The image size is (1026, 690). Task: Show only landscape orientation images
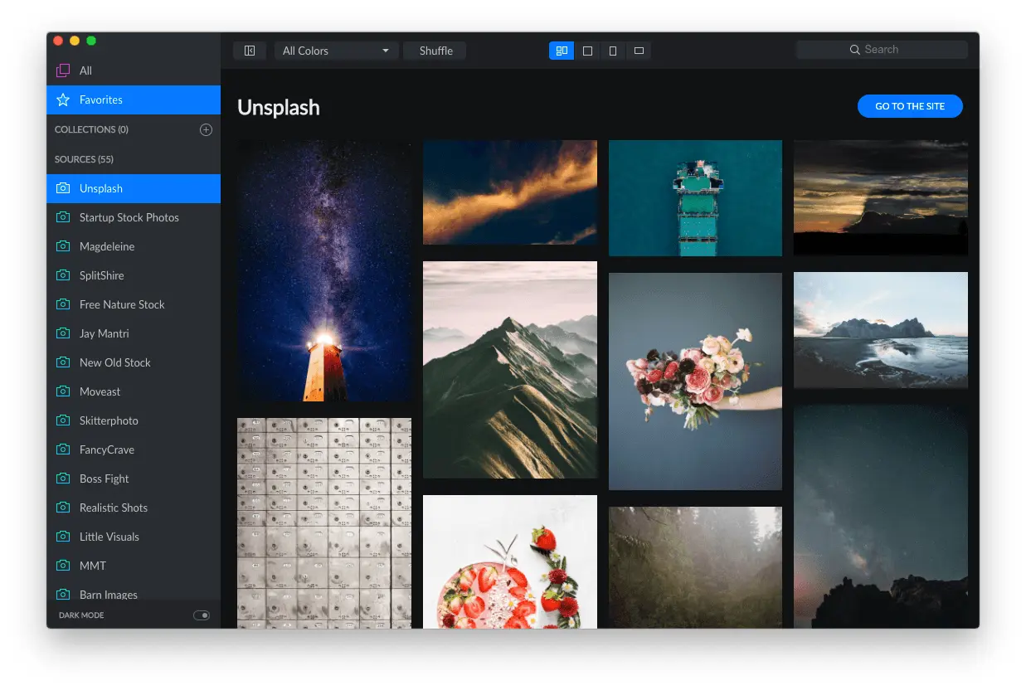click(639, 51)
